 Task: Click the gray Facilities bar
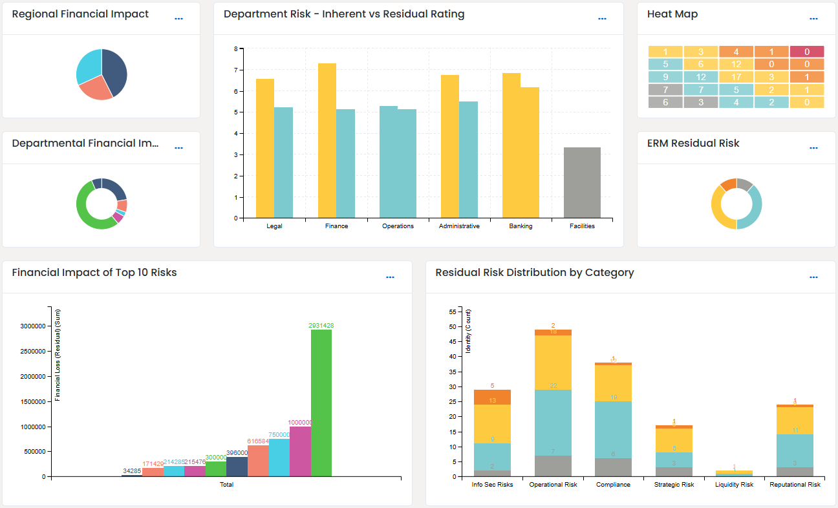pos(582,182)
